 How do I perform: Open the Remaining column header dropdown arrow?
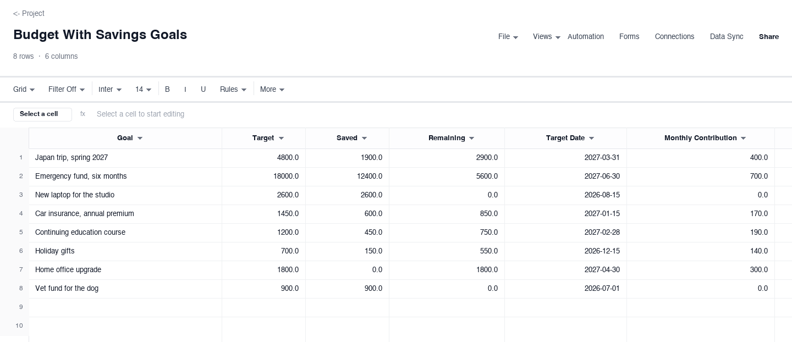471,139
